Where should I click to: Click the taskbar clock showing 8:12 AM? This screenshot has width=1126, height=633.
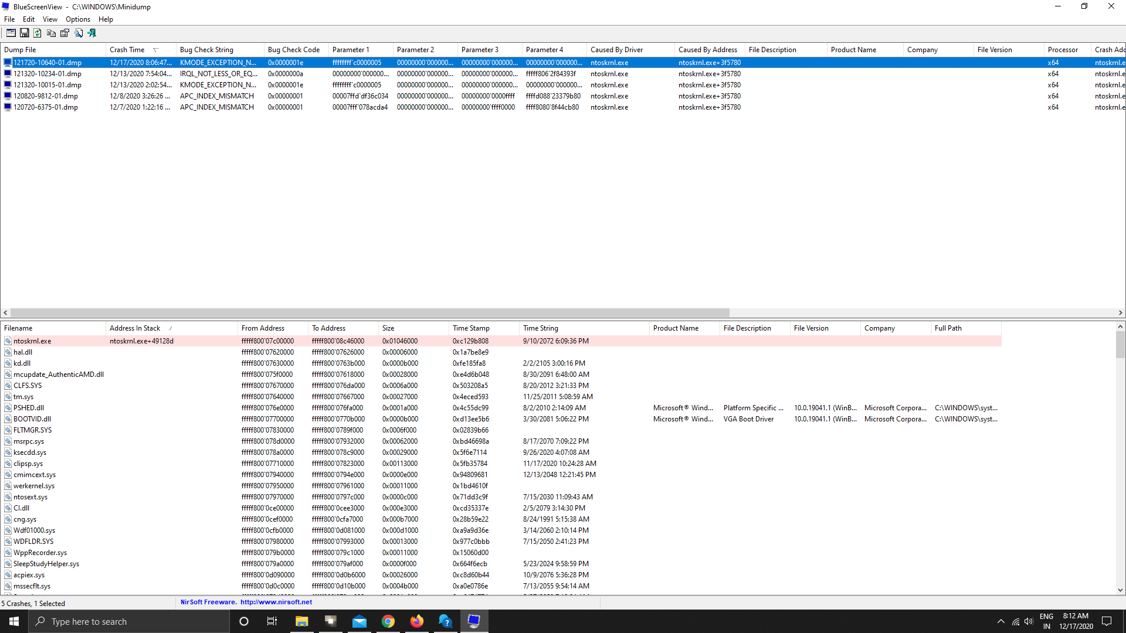tap(1076, 621)
